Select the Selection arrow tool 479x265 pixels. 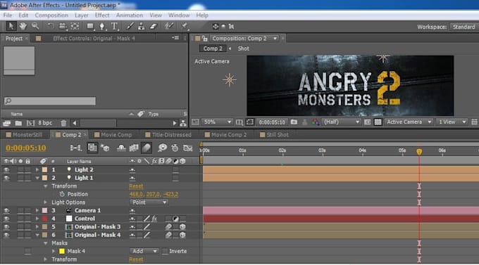[x=11, y=27]
